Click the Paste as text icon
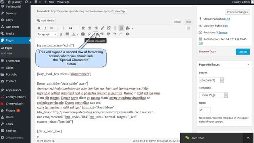Viewport: 254px width, 143px height. (x=83, y=34)
